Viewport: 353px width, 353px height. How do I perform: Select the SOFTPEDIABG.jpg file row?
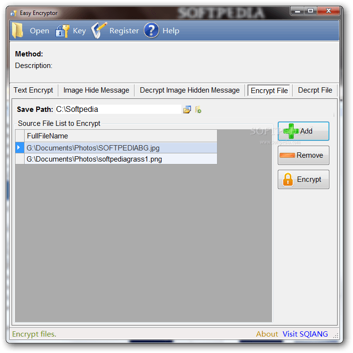click(x=121, y=148)
